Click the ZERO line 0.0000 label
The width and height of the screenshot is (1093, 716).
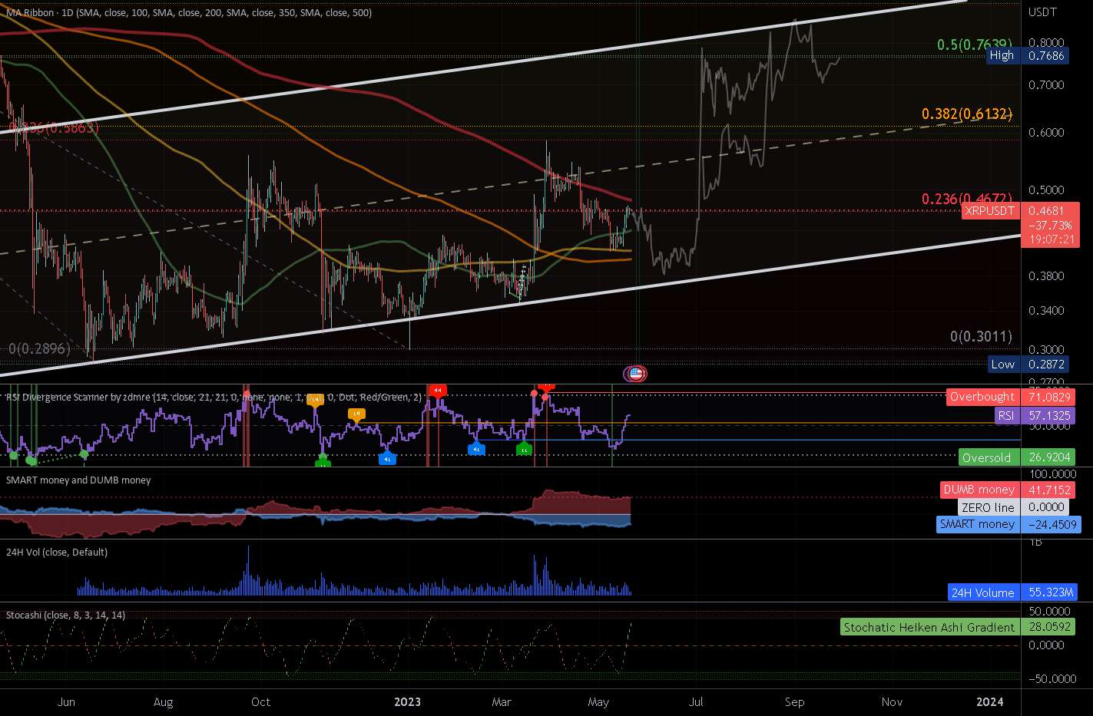point(1012,507)
